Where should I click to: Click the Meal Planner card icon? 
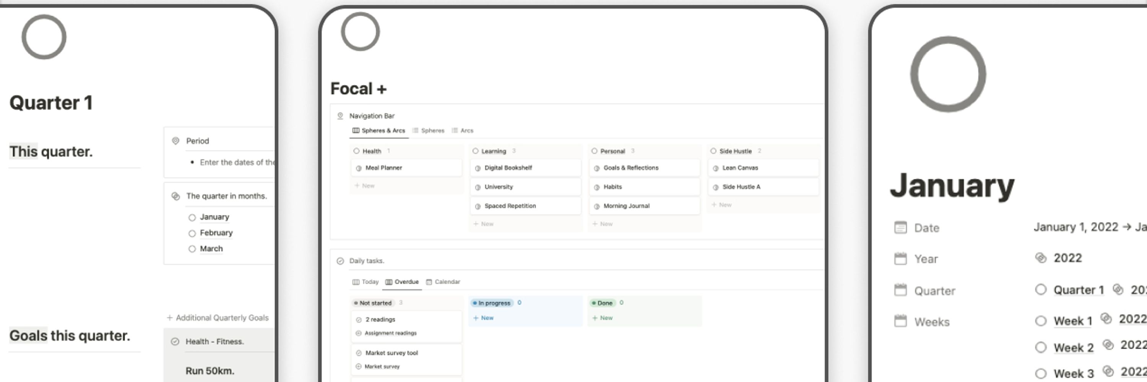359,168
